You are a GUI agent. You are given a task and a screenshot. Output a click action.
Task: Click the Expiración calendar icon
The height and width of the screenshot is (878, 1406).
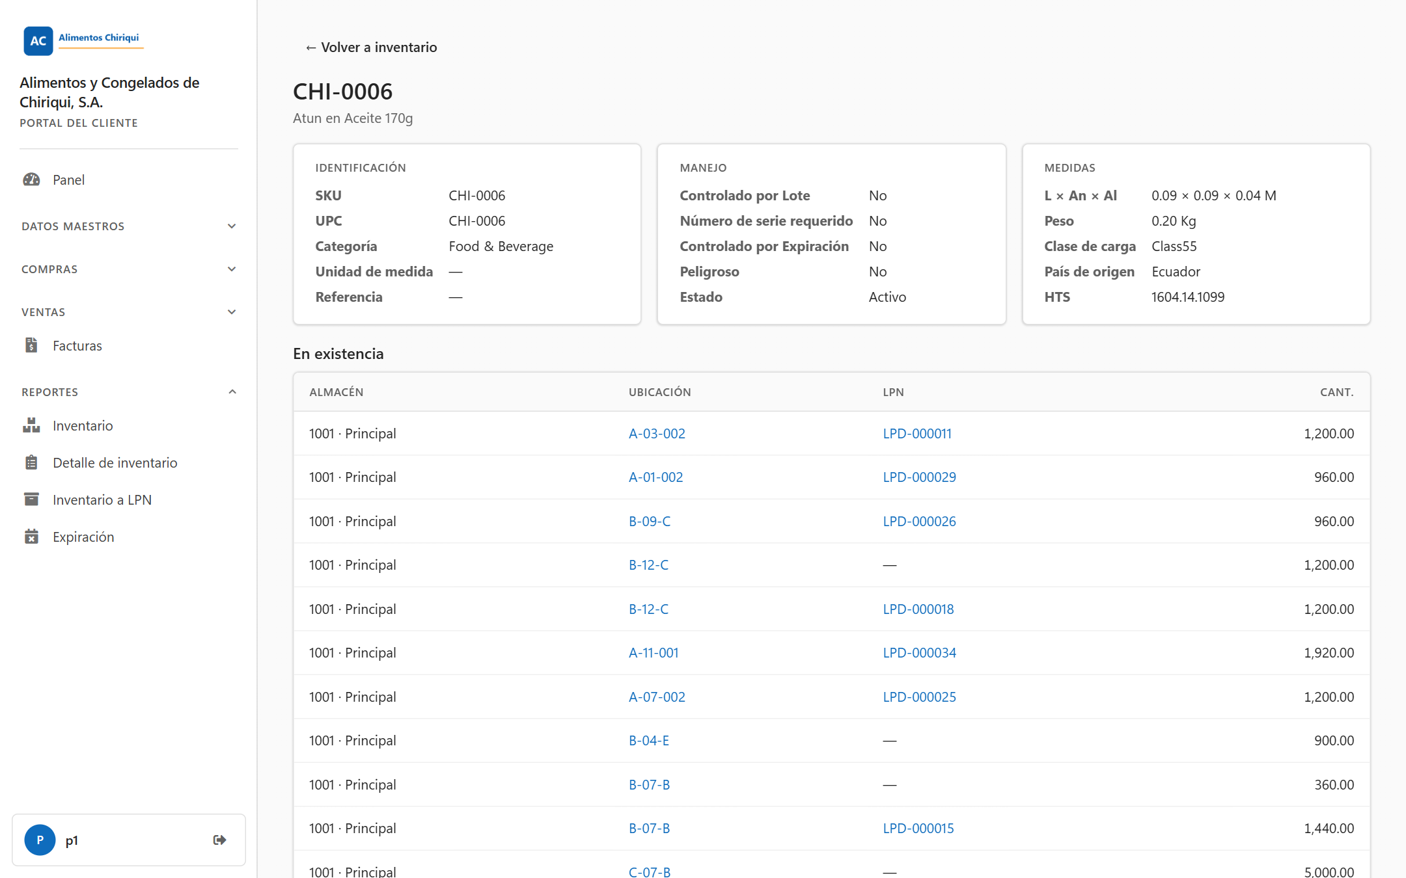click(x=31, y=537)
